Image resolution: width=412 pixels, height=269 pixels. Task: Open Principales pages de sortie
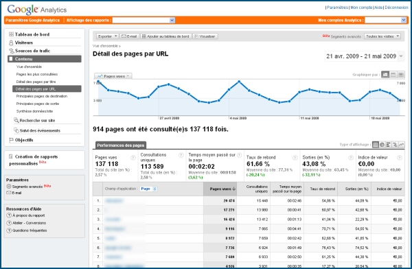coord(38,104)
